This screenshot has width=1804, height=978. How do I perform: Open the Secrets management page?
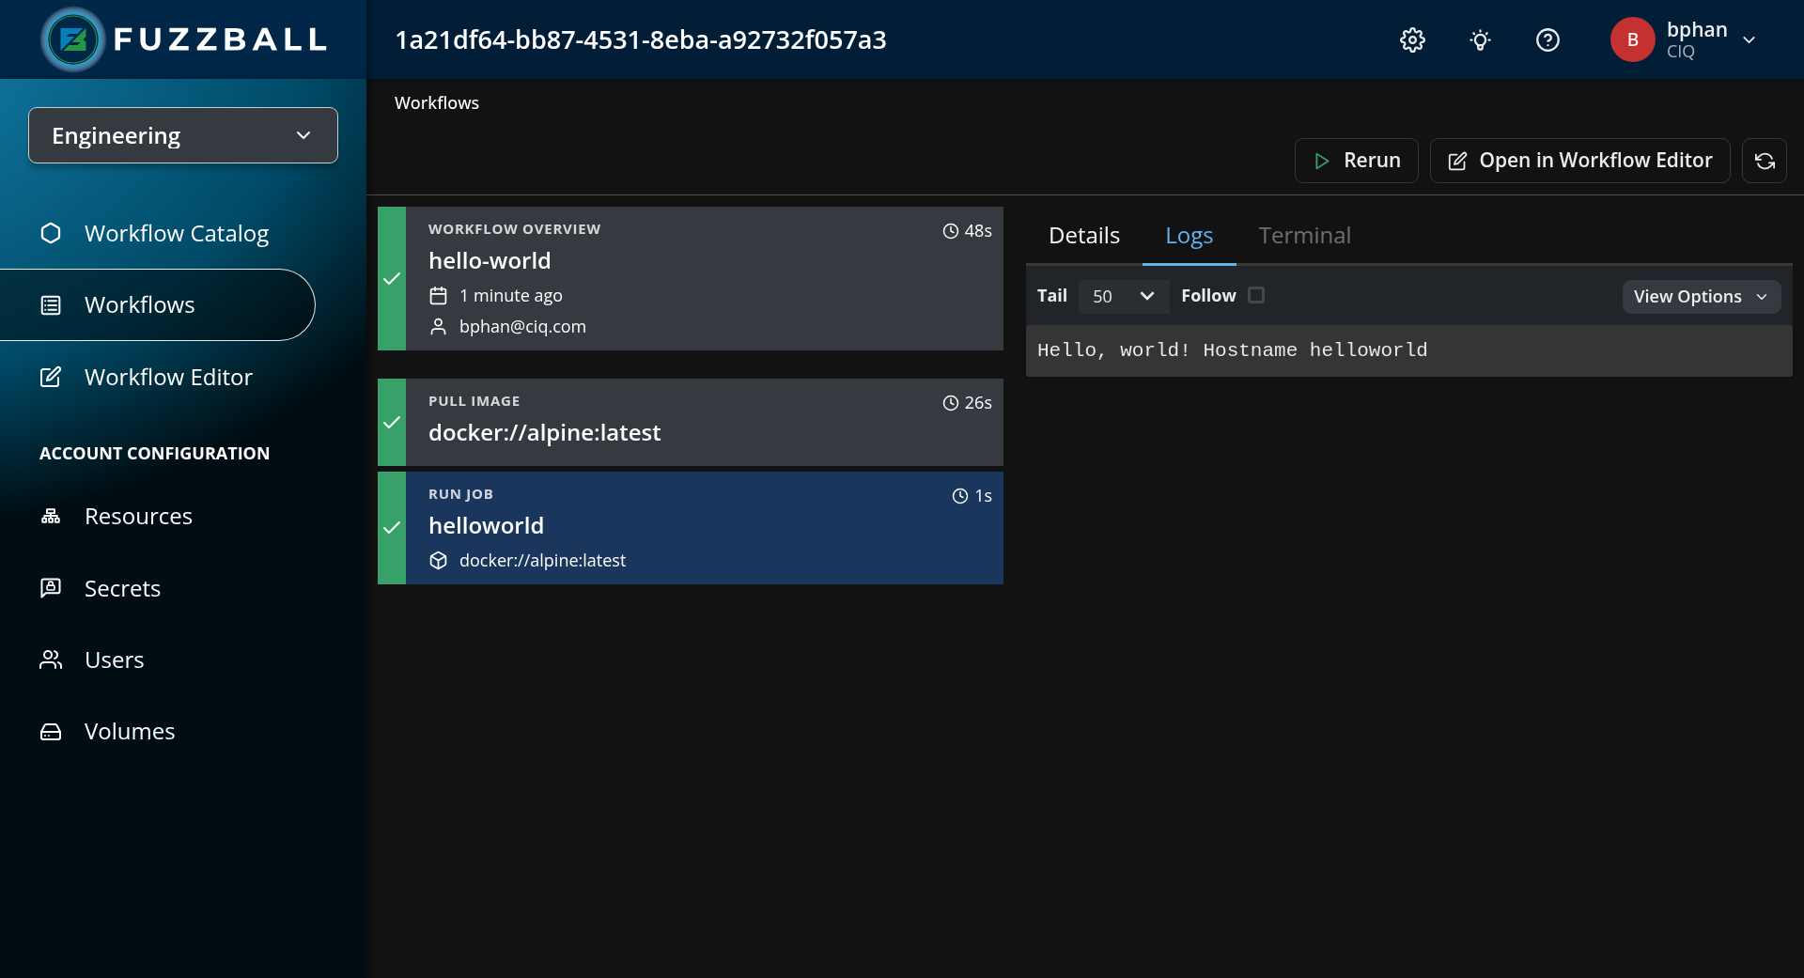point(122,588)
